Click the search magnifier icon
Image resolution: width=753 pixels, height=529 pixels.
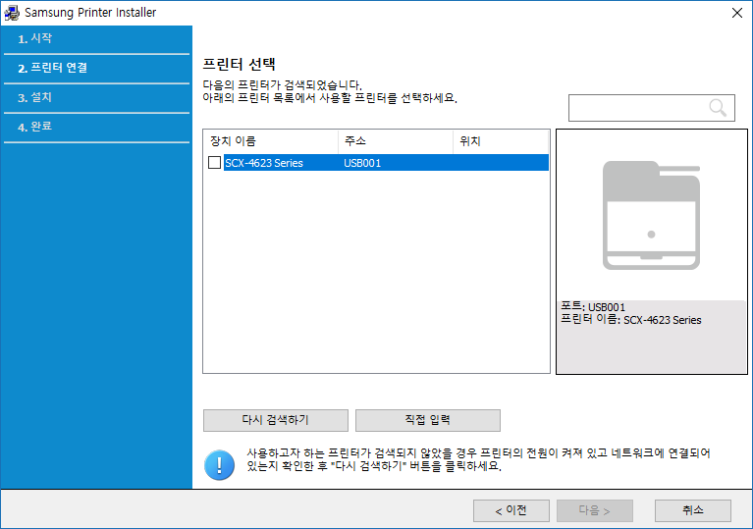pyautogui.click(x=718, y=108)
